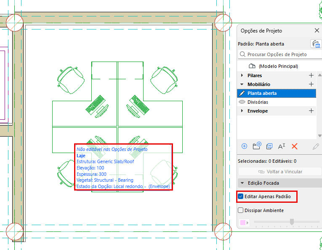Add an option to the Envelope set
Image resolution: width=322 pixels, height=250 pixels.
coord(311,111)
